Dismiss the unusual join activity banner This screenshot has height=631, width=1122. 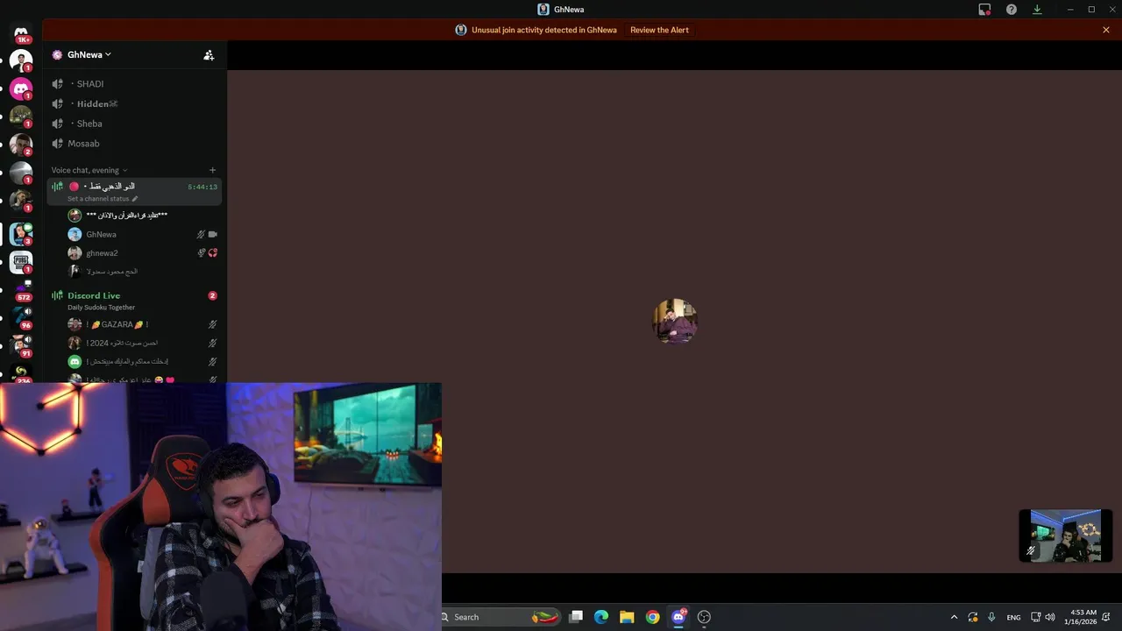tap(1106, 30)
